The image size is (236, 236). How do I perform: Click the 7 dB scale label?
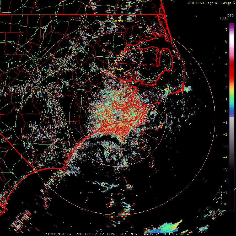226,29
